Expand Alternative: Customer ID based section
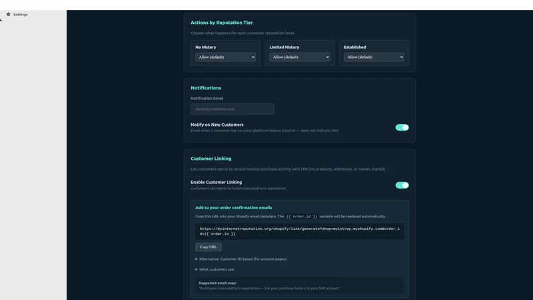533x300 pixels. (241, 259)
